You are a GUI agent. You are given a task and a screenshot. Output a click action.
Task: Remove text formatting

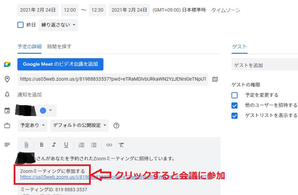(121, 145)
